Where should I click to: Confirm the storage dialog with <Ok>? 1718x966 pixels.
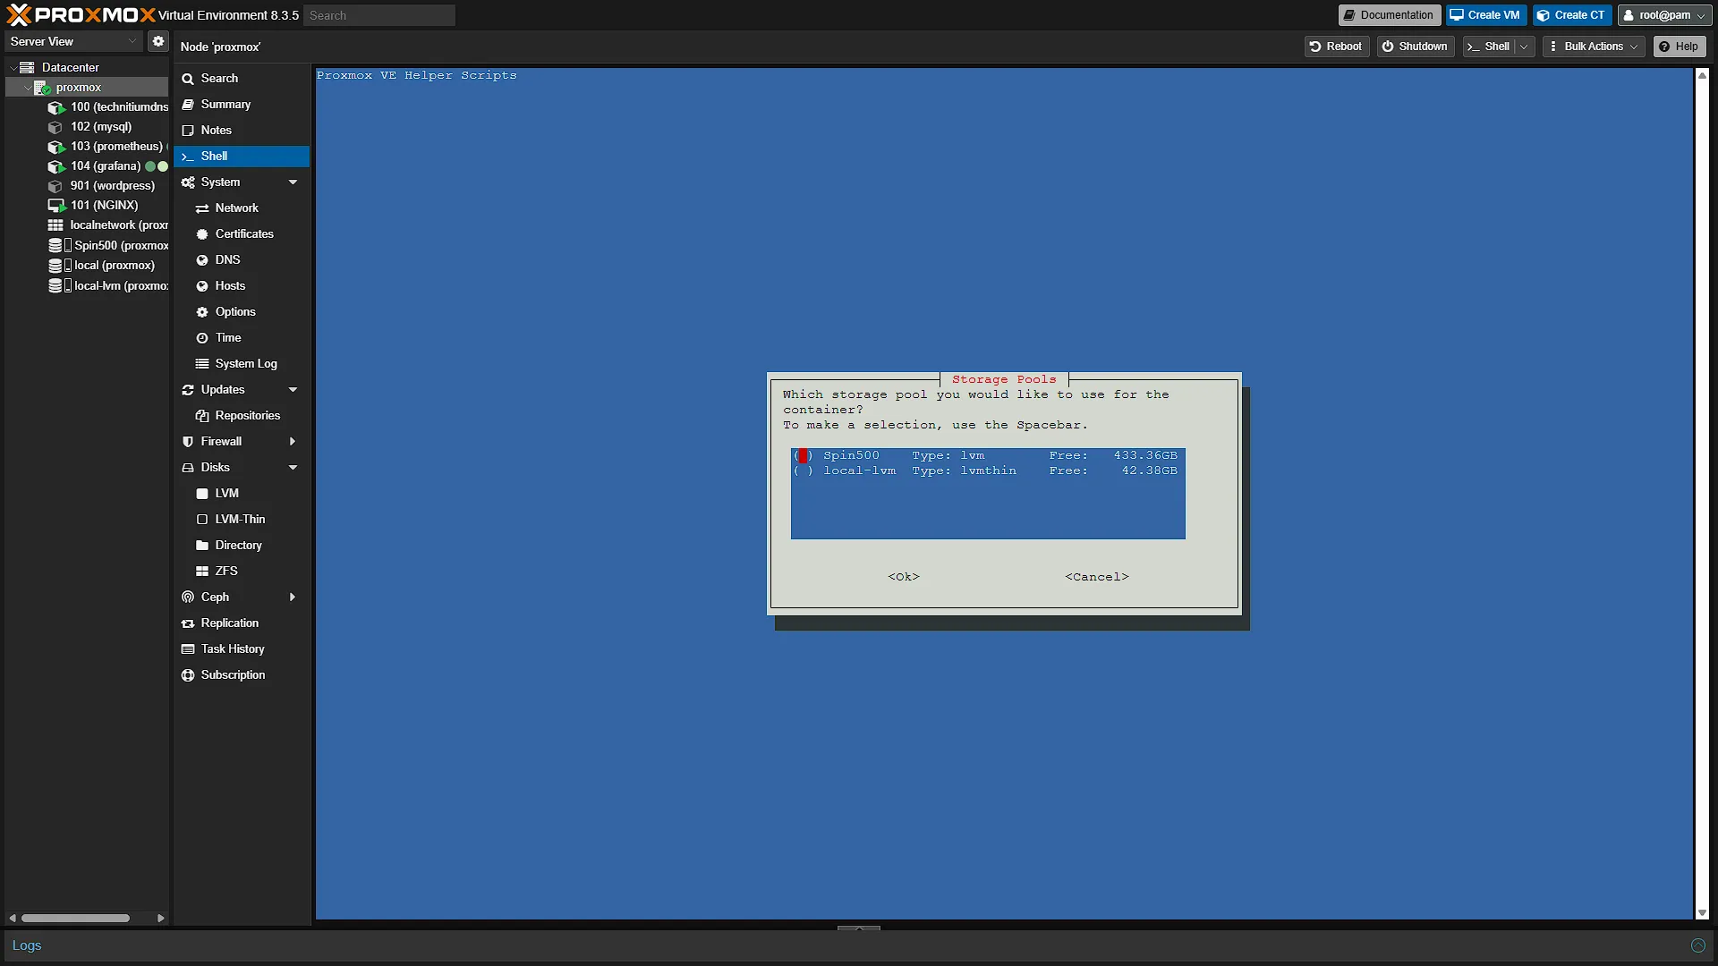click(904, 577)
